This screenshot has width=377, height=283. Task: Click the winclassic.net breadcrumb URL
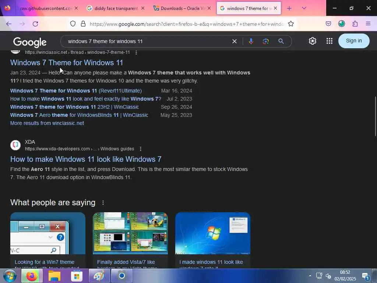77,52
